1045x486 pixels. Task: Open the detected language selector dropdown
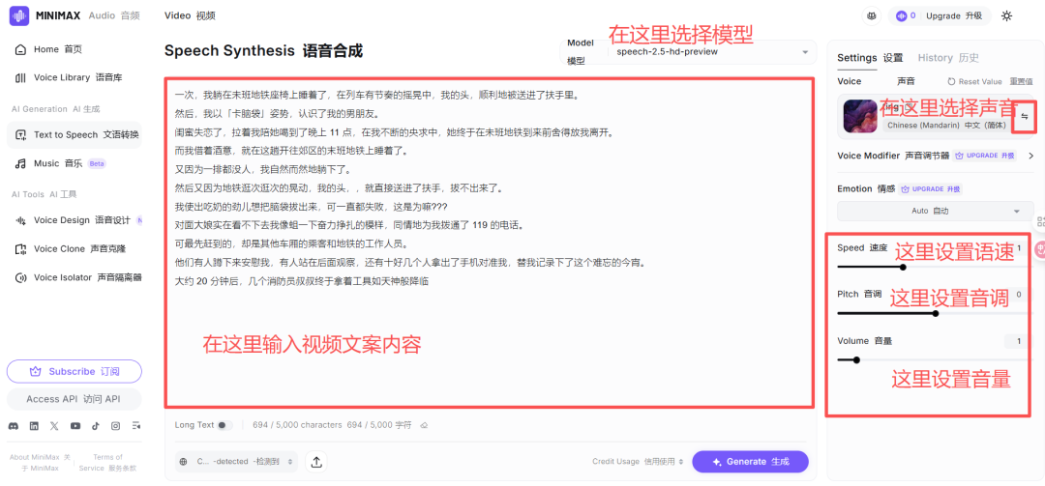[x=236, y=462]
